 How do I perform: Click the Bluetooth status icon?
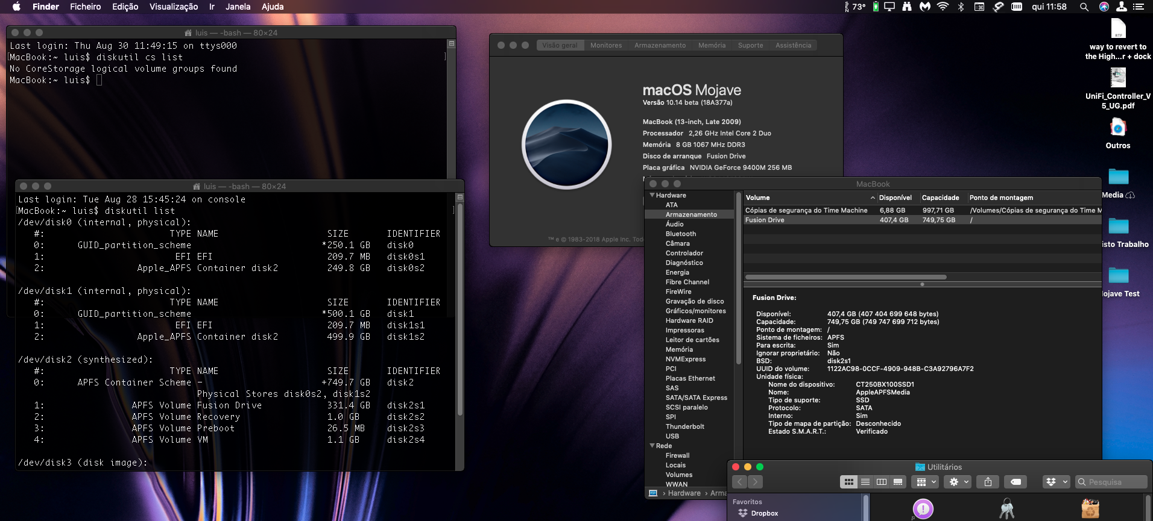click(961, 7)
